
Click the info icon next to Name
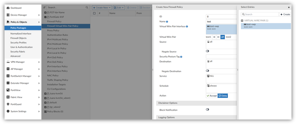coord(167,22)
